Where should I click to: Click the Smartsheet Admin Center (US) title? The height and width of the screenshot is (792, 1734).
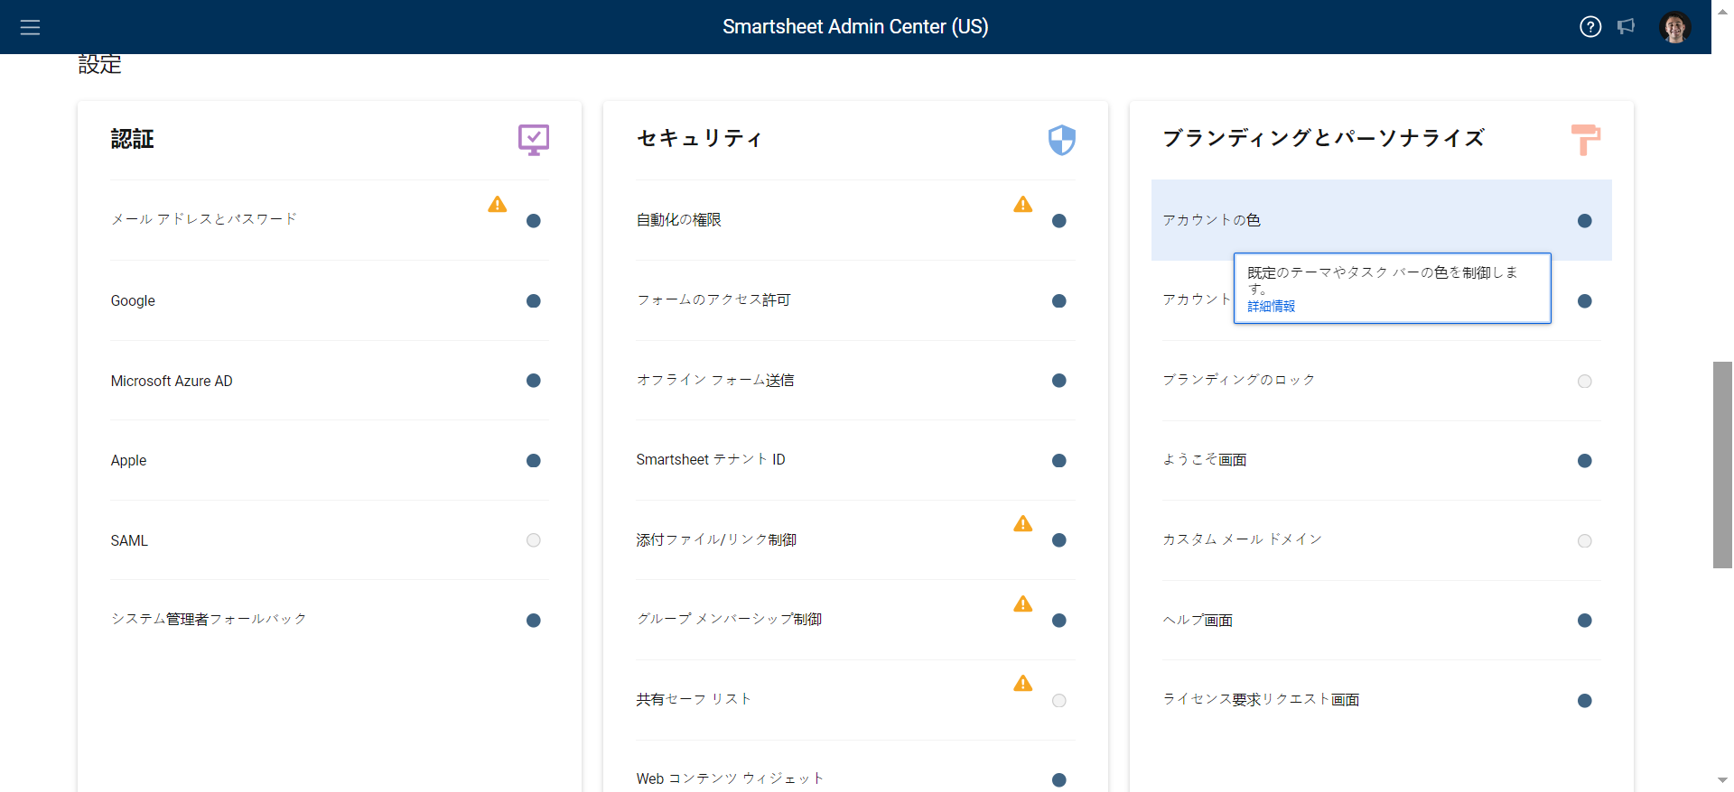(855, 27)
